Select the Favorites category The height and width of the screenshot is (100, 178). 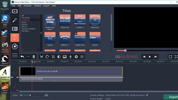[x=26, y=18]
